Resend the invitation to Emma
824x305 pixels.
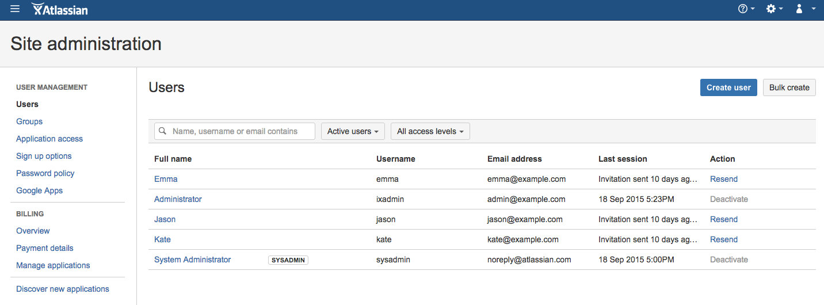coord(724,179)
